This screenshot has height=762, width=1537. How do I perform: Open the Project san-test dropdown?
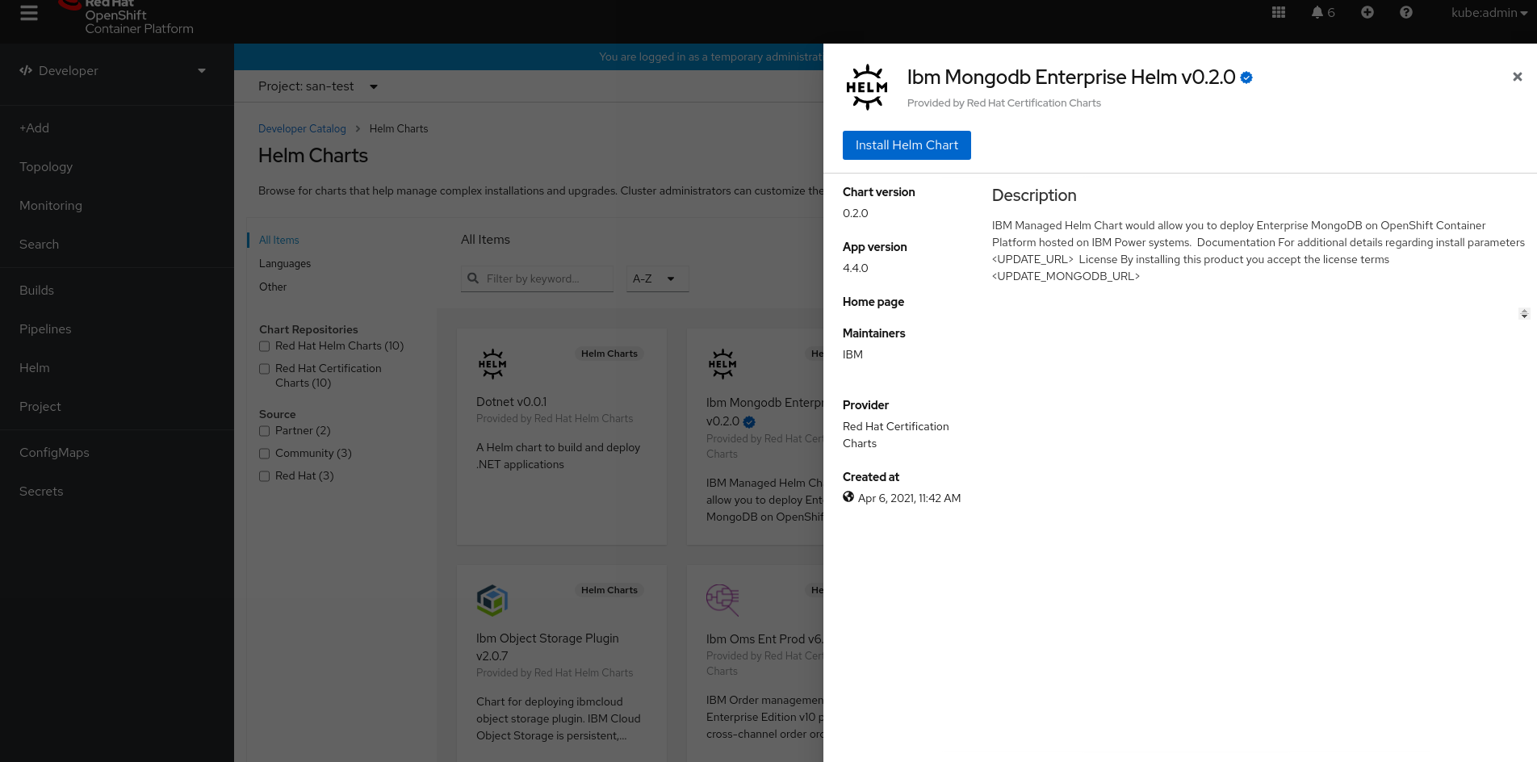(318, 86)
